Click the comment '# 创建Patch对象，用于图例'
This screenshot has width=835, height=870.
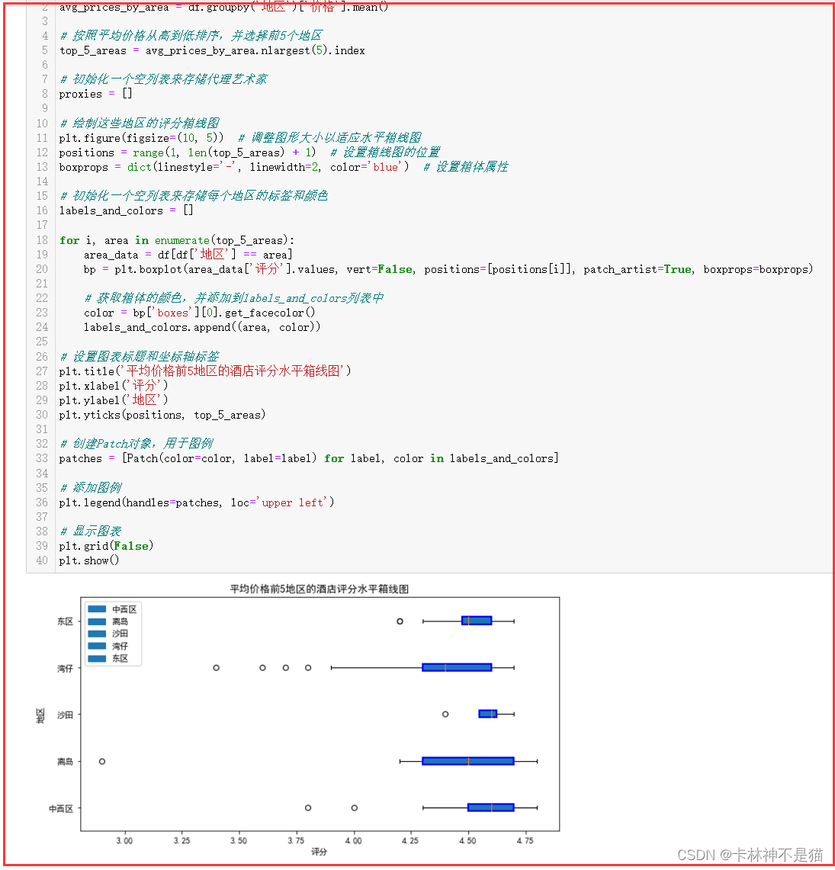click(x=136, y=443)
